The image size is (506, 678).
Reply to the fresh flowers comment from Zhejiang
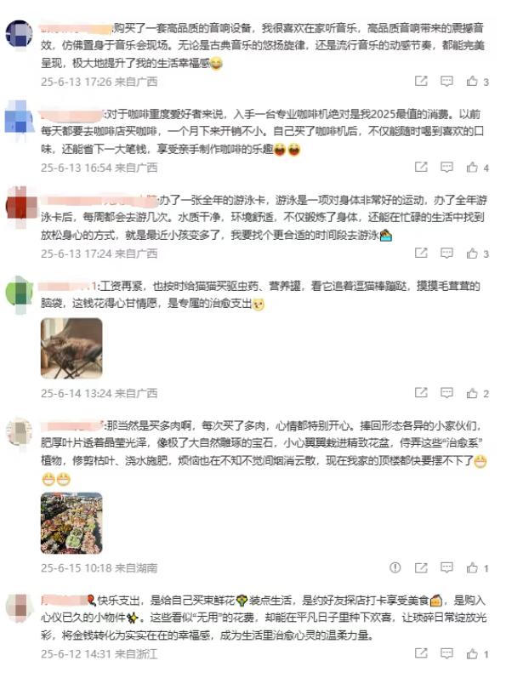pyautogui.click(x=446, y=653)
